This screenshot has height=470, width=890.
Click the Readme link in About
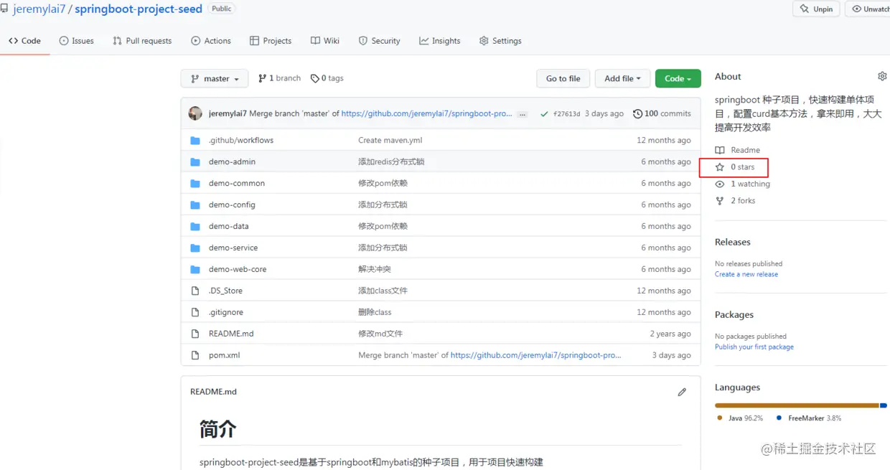tap(738, 150)
